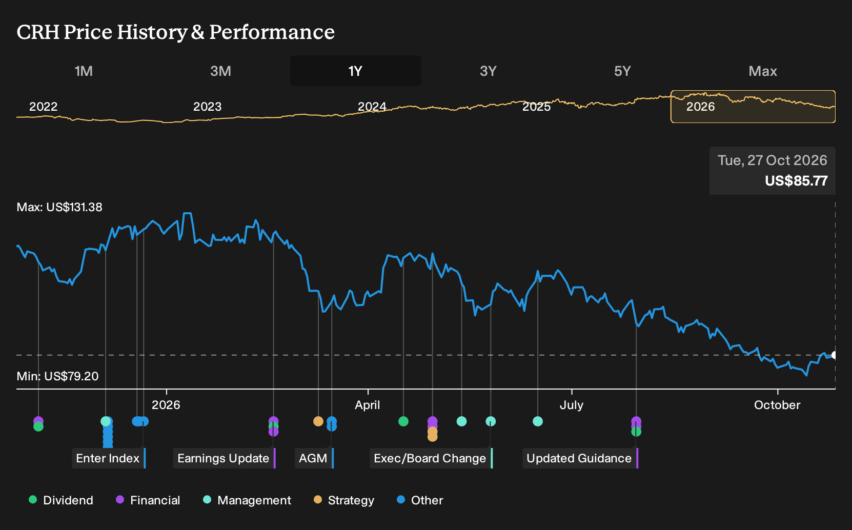Click the top purple marker in the May stack
Screen dimensions: 852x530
coord(433,421)
